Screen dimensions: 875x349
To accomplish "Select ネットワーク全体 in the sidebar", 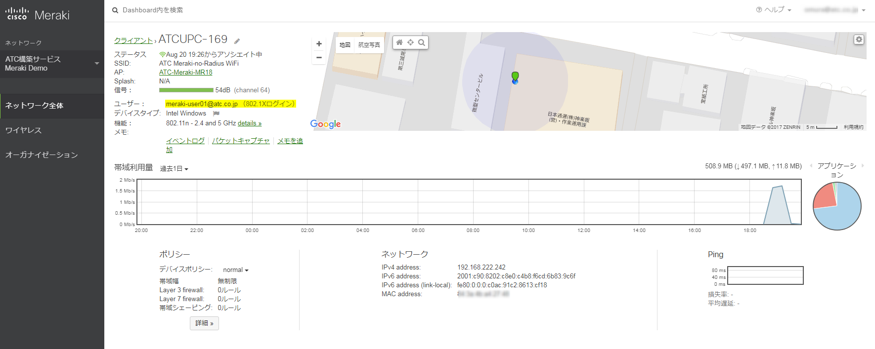I will point(52,106).
